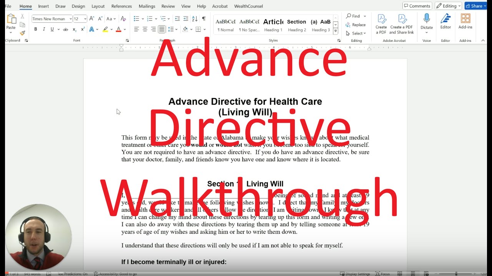The width and height of the screenshot is (492, 276).
Task: Open the font size dropdown
Action: [85, 19]
